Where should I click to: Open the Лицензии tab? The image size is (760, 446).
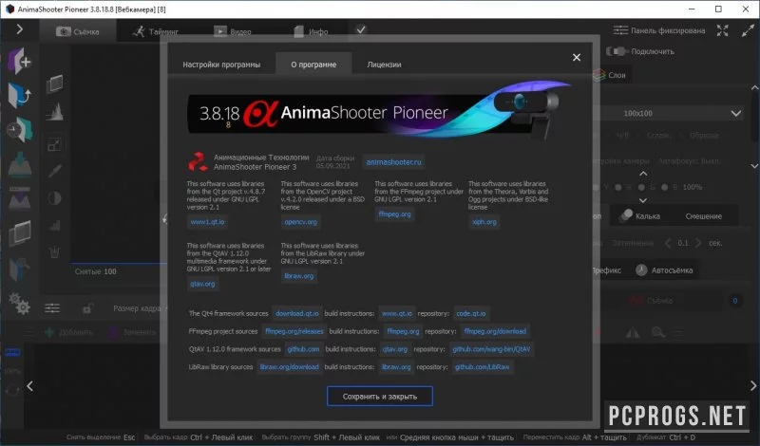point(384,64)
